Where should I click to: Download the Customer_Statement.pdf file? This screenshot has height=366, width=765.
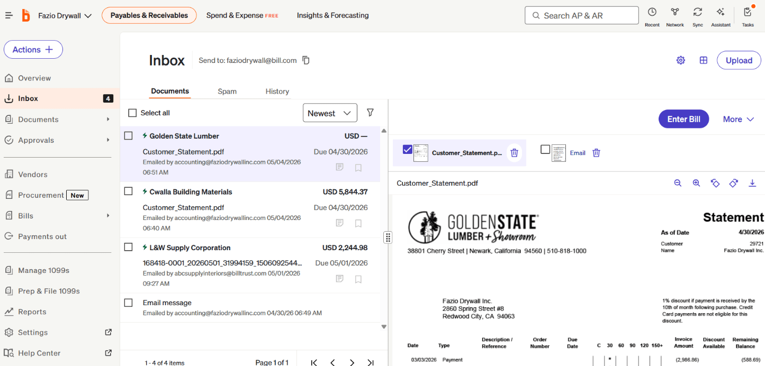tap(752, 183)
